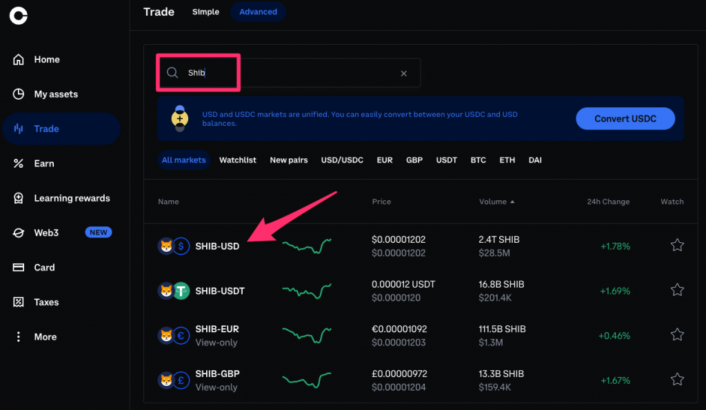706x410 pixels.
Task: Select the USDT market filter
Action: (446, 160)
